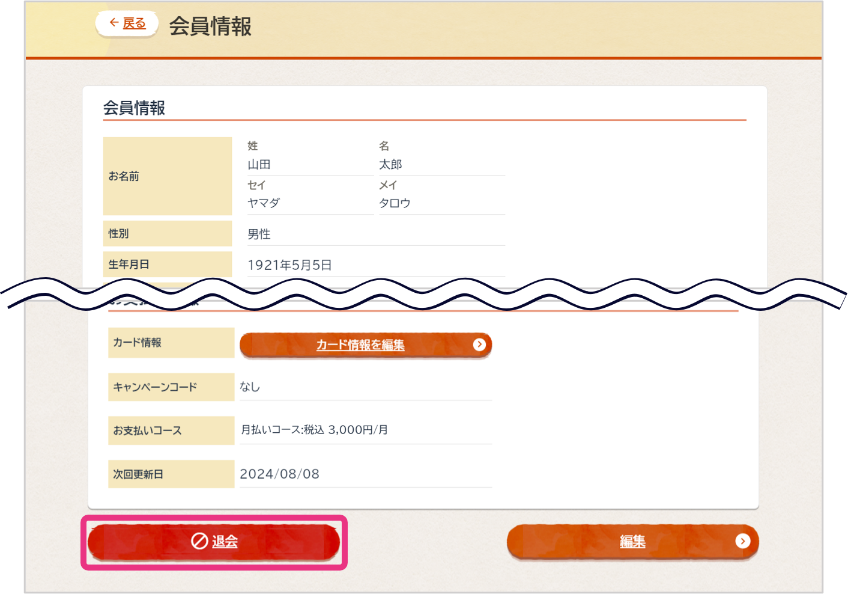
Task: Click the circular arrow icon on カード情報を編集
Action: pos(479,344)
